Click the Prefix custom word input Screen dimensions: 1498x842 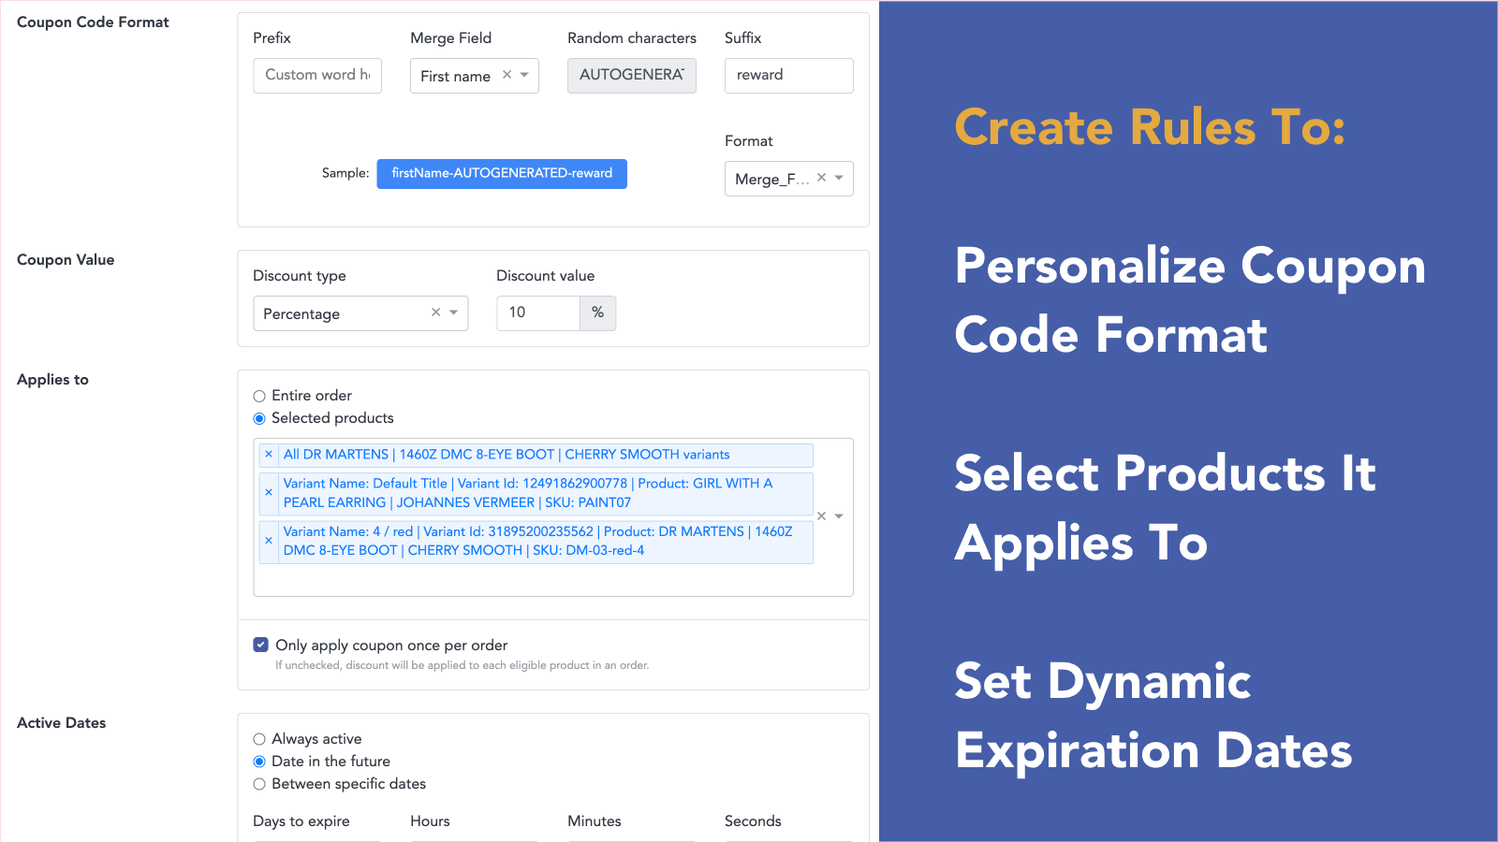point(316,75)
